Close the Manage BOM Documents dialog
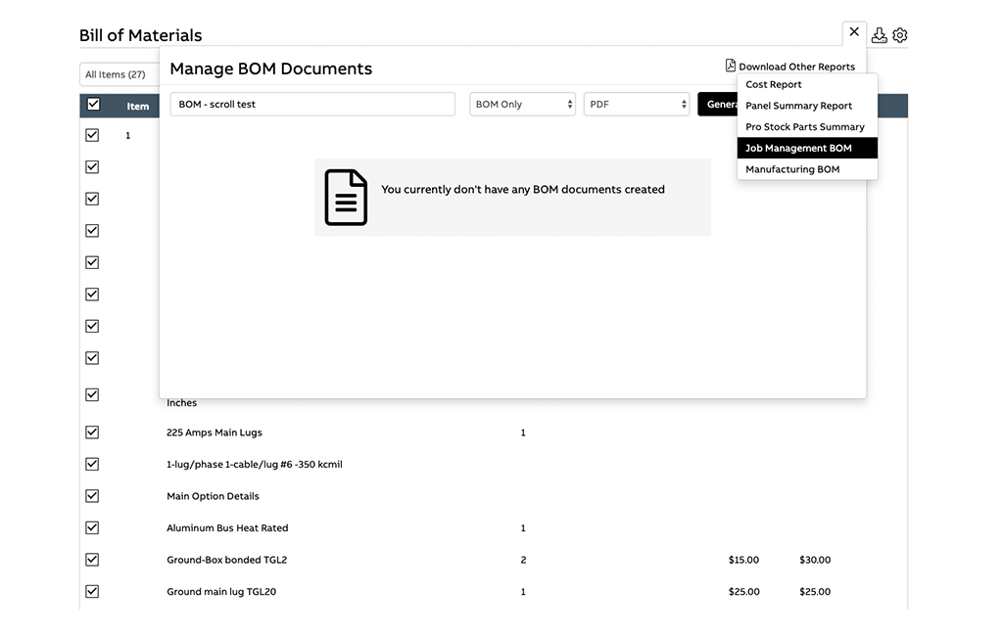1003x636 pixels. (x=854, y=31)
